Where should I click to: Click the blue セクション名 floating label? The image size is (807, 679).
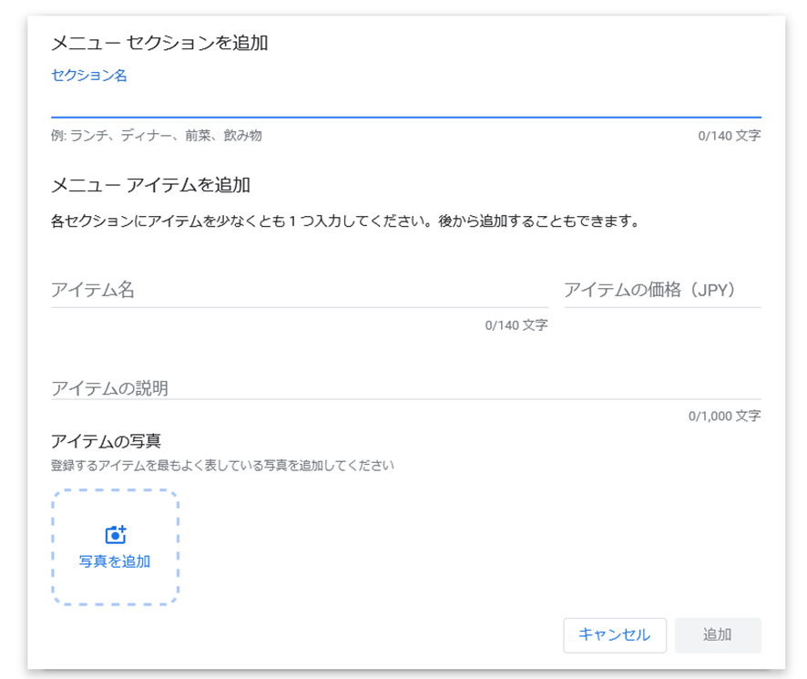(x=89, y=76)
